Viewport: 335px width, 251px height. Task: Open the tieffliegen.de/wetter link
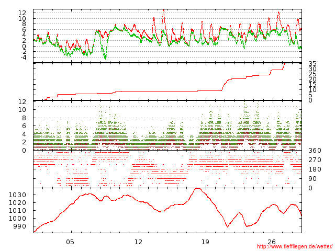coord(295,247)
